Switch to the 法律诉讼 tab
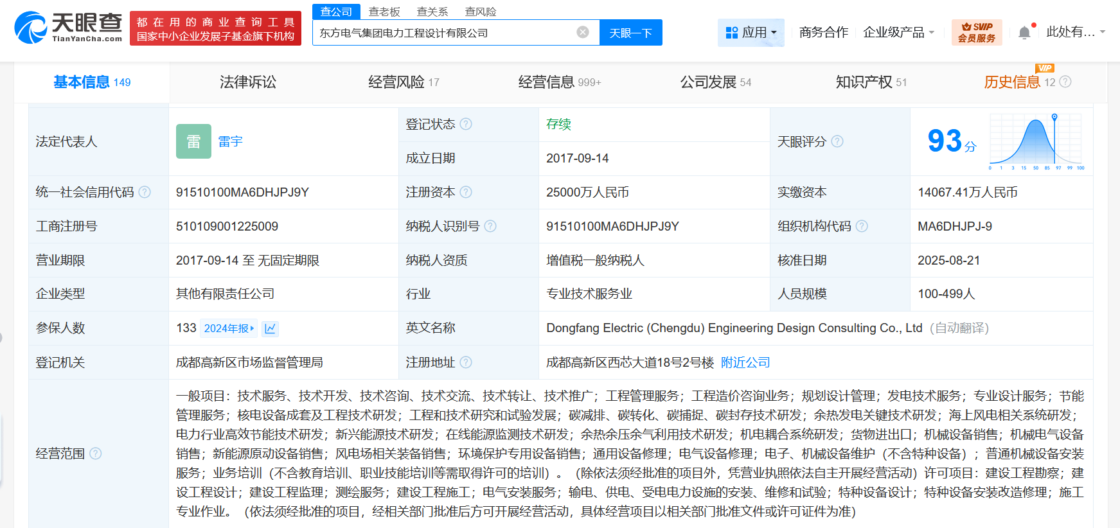The width and height of the screenshot is (1120, 528). pos(247,82)
